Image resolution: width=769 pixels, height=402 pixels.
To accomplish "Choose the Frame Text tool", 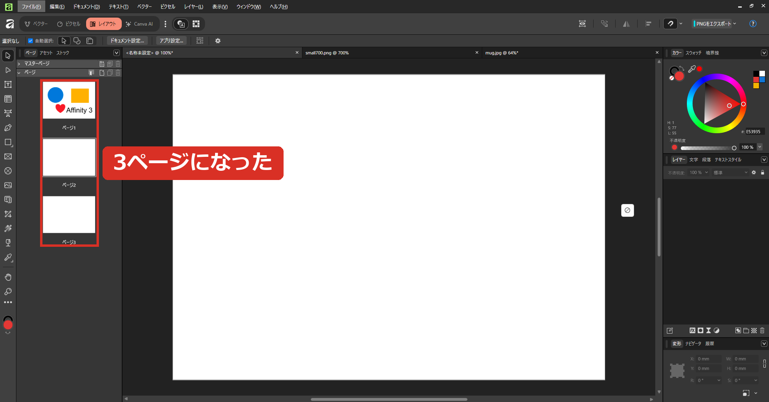I will 8,84.
